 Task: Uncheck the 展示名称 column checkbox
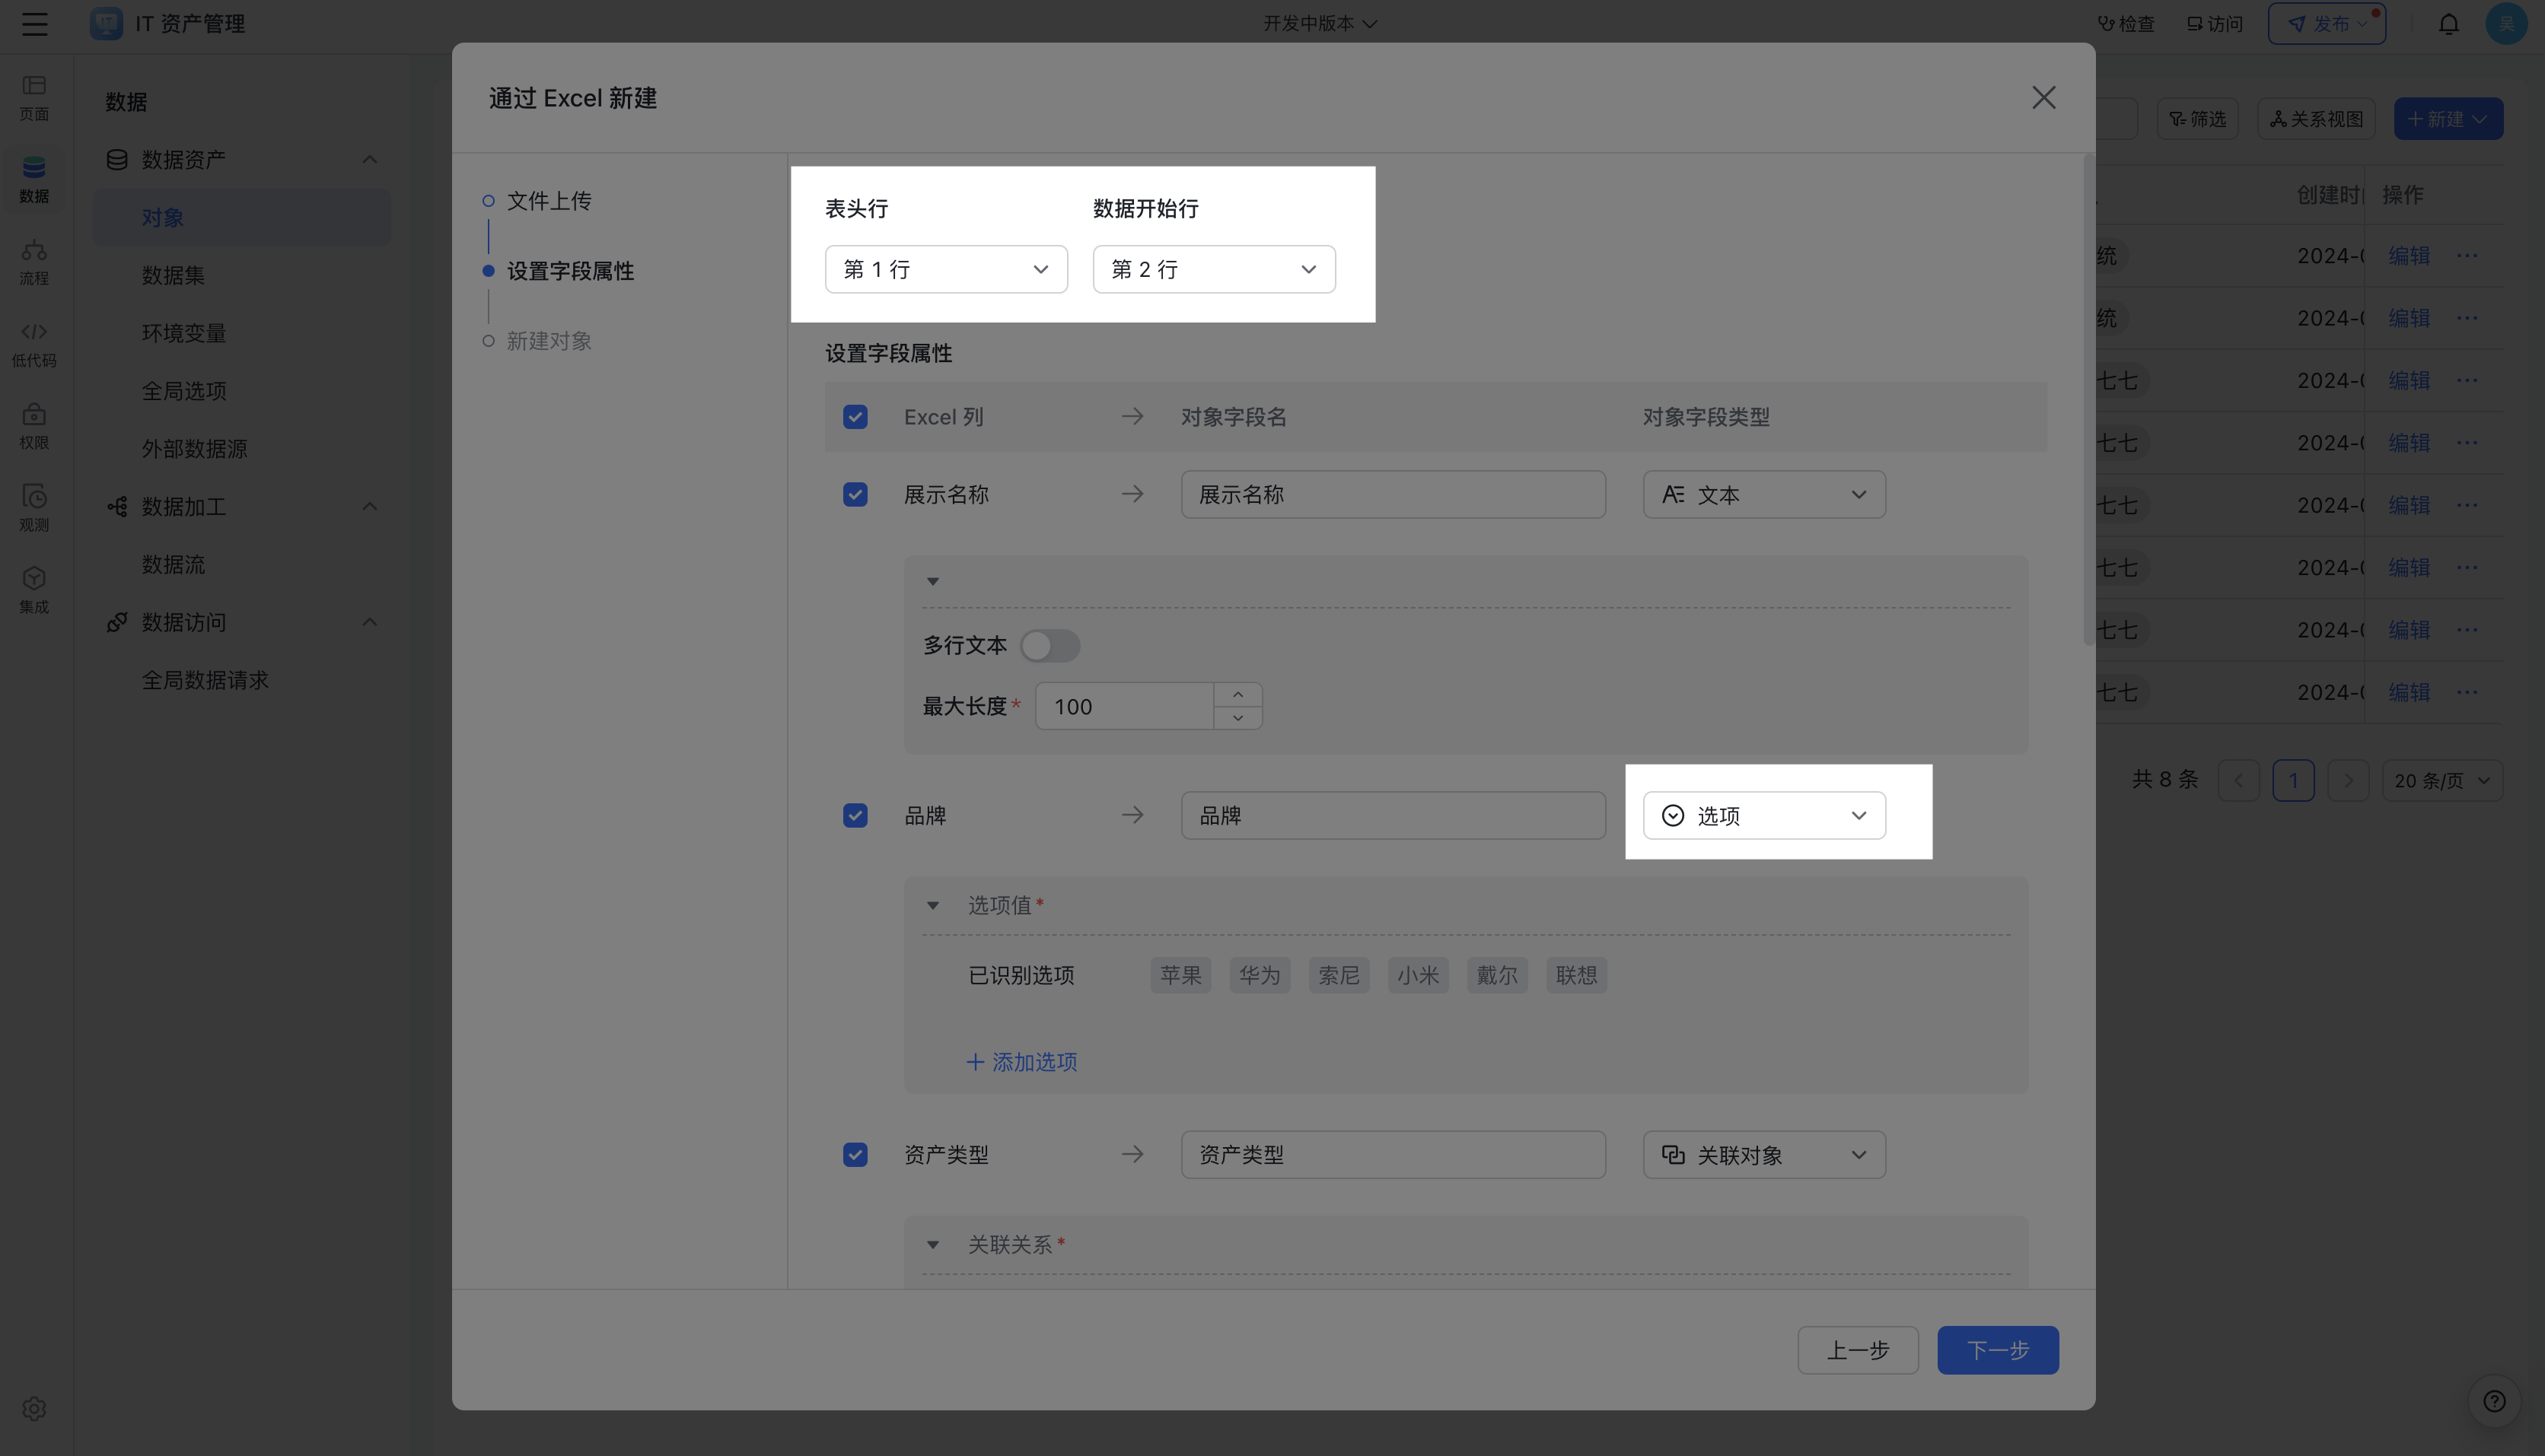(855, 494)
